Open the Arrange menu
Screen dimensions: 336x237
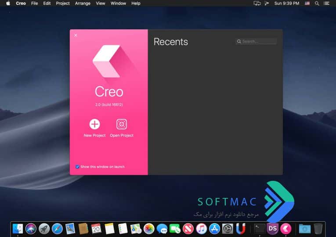(x=83, y=3)
